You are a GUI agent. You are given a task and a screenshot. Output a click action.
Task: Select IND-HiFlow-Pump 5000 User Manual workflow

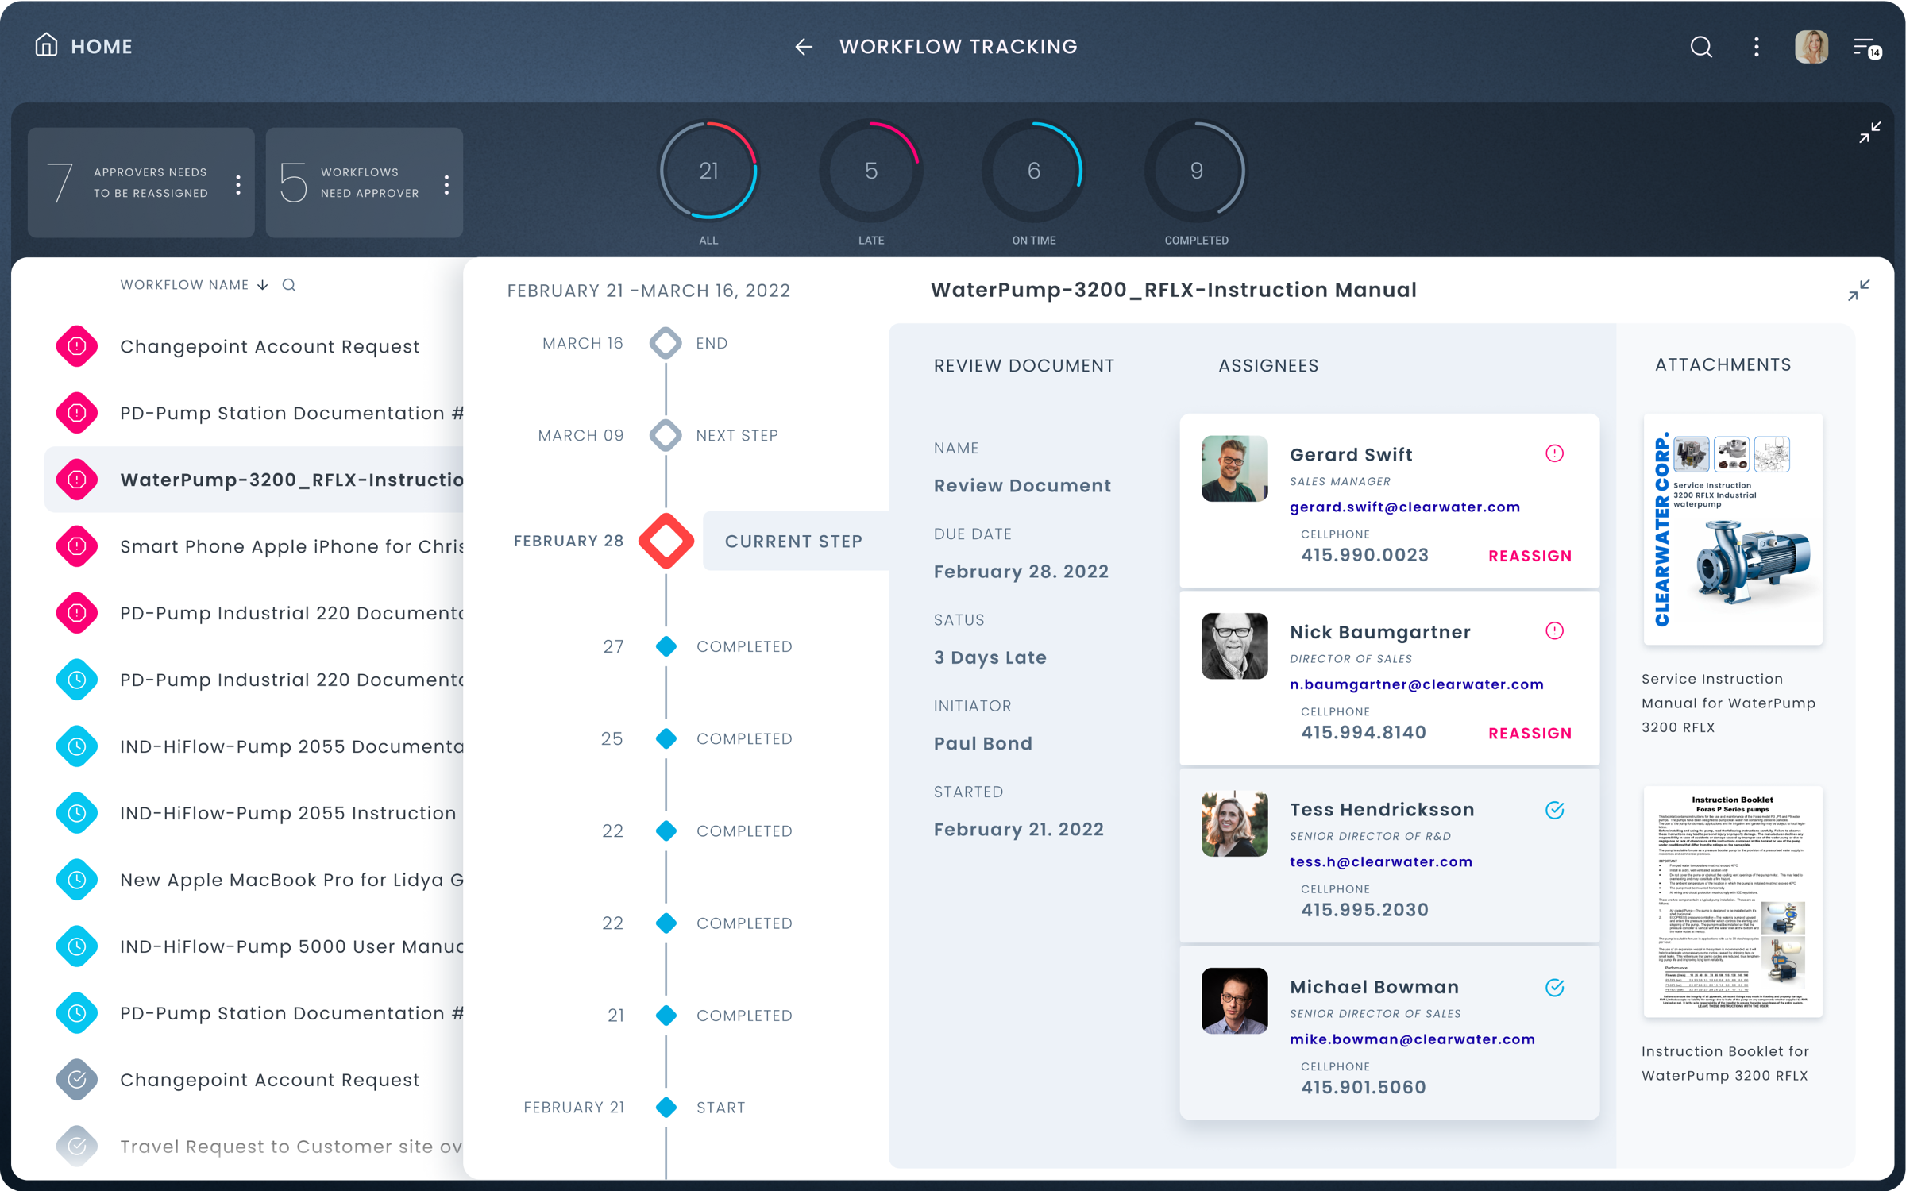[x=291, y=946]
